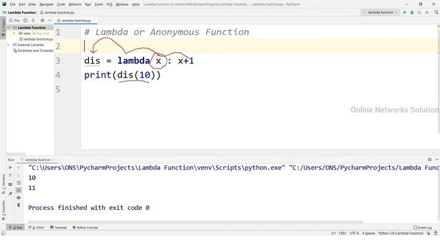Expand the venv folder
The width and height of the screenshot is (440, 247).
14,34
